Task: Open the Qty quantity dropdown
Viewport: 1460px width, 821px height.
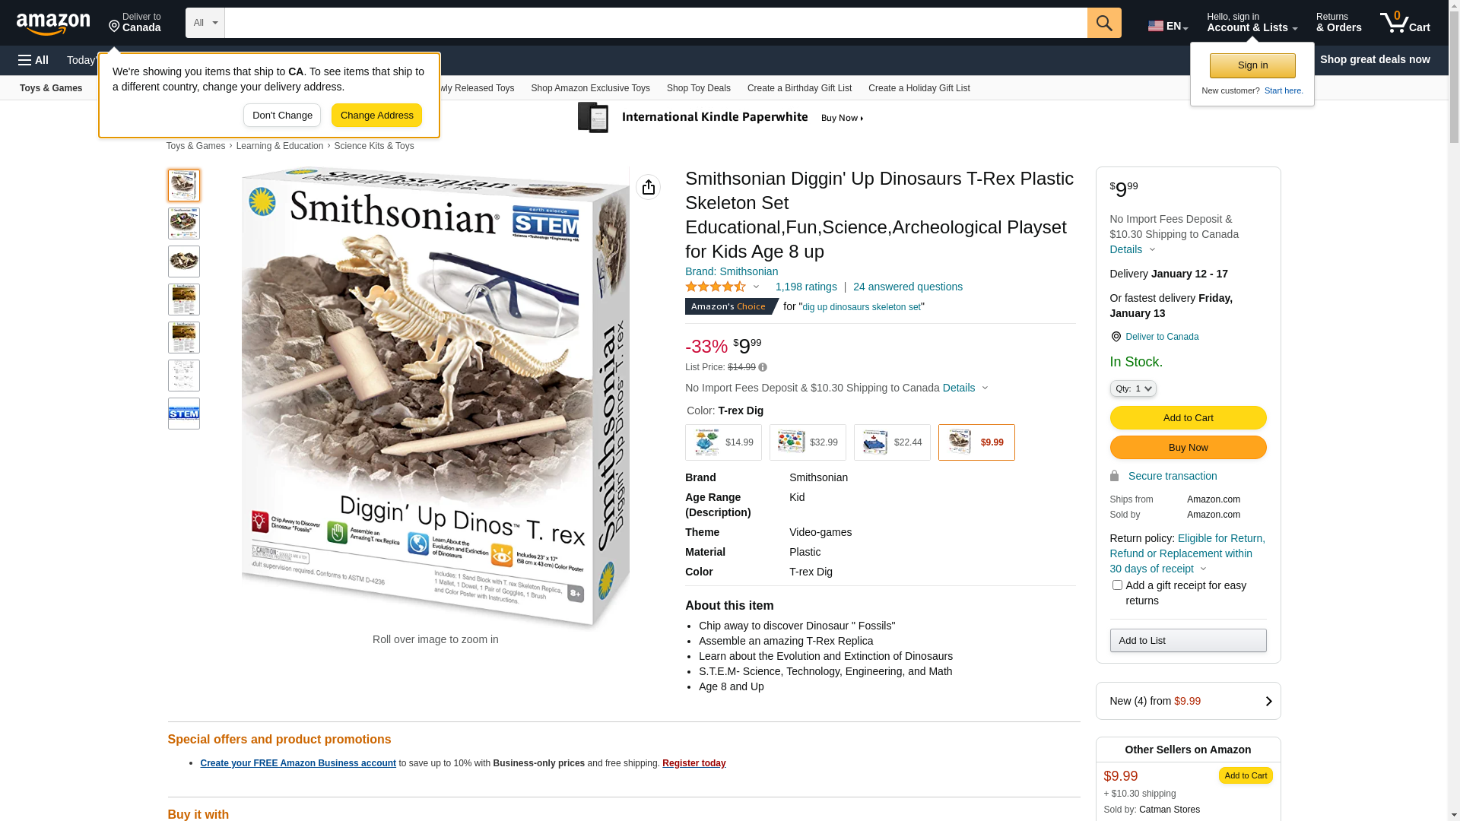Action: pyautogui.click(x=1133, y=388)
